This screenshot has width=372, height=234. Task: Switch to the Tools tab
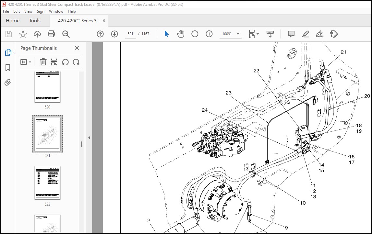tap(35, 20)
